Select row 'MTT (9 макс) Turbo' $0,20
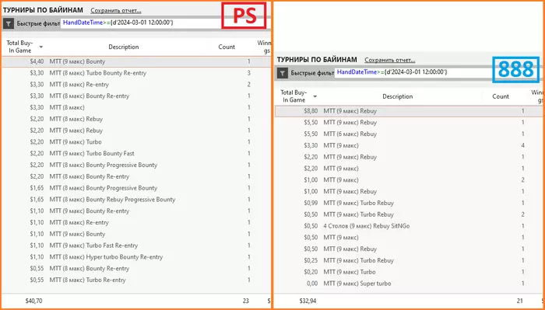Viewport: 545px width, 310px height. [x=409, y=272]
